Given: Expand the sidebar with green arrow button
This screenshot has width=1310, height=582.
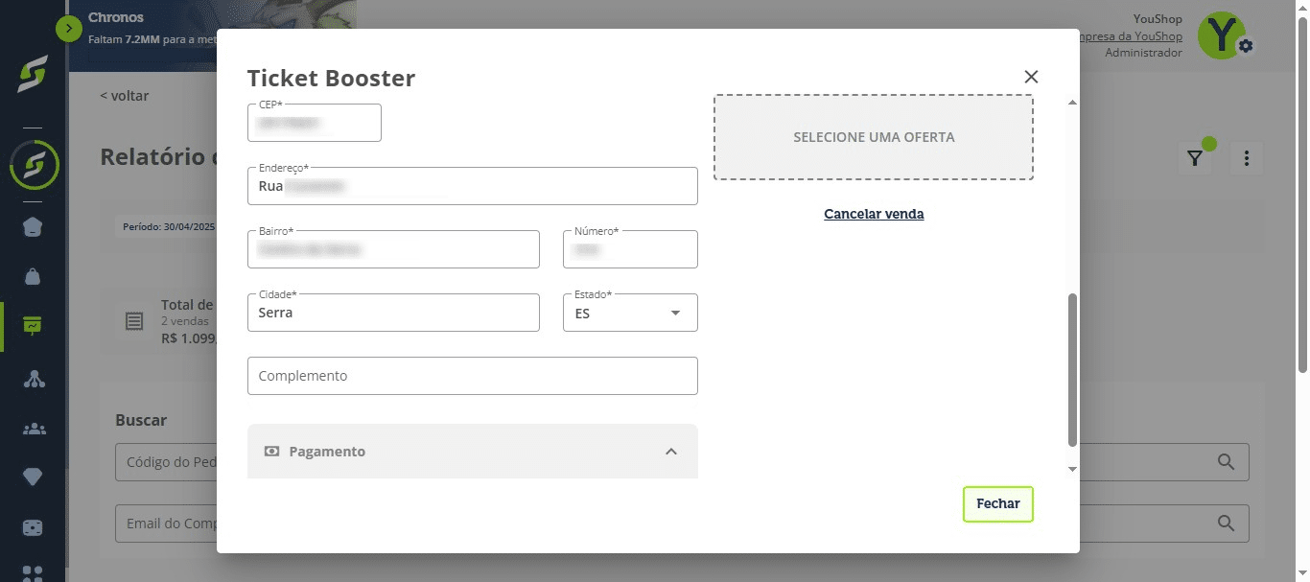Looking at the screenshot, I should tap(69, 29).
